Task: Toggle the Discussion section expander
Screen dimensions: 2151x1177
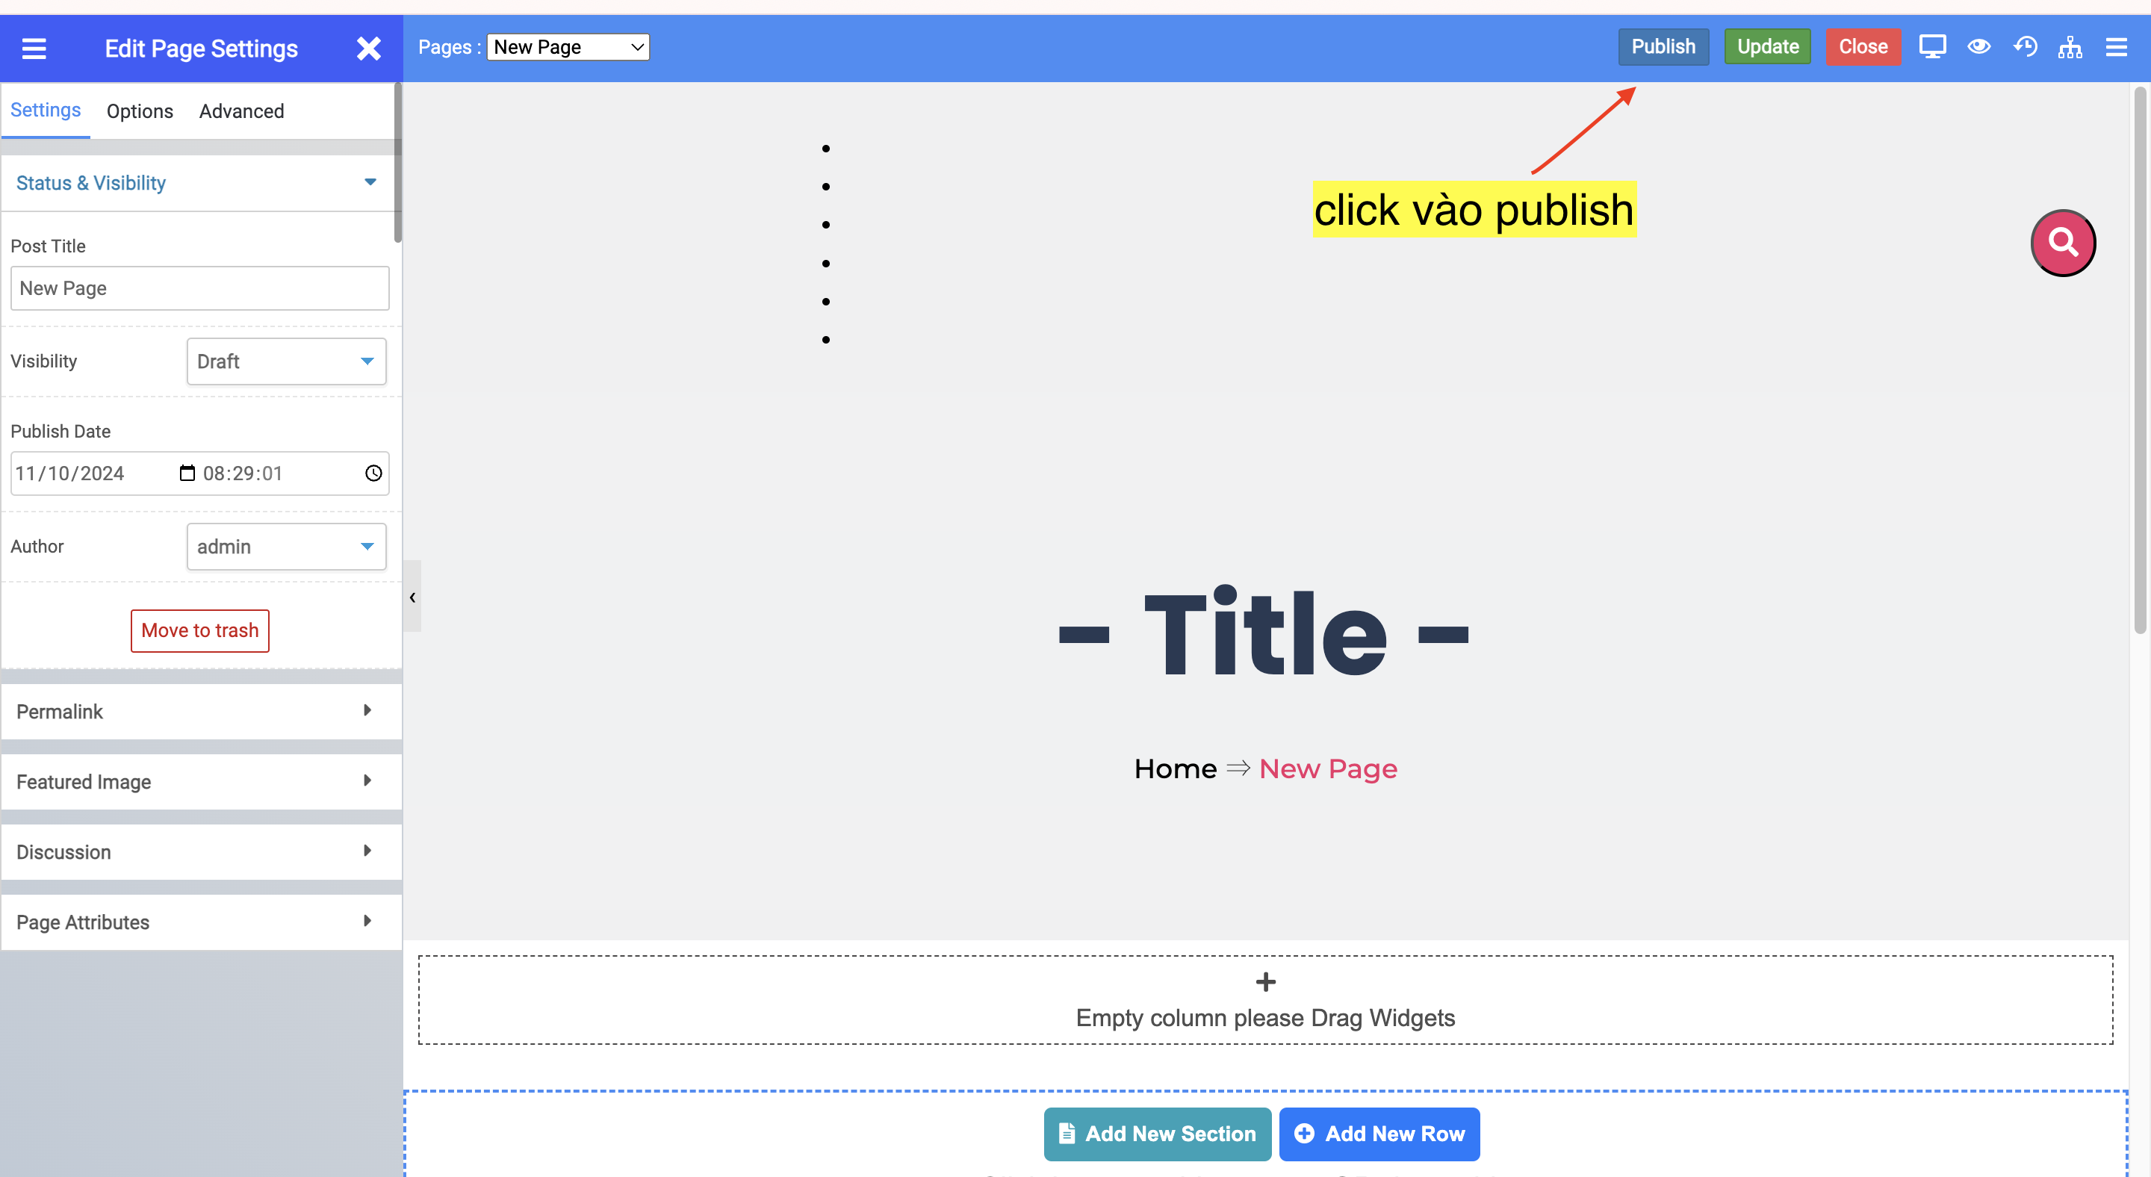Action: click(365, 849)
